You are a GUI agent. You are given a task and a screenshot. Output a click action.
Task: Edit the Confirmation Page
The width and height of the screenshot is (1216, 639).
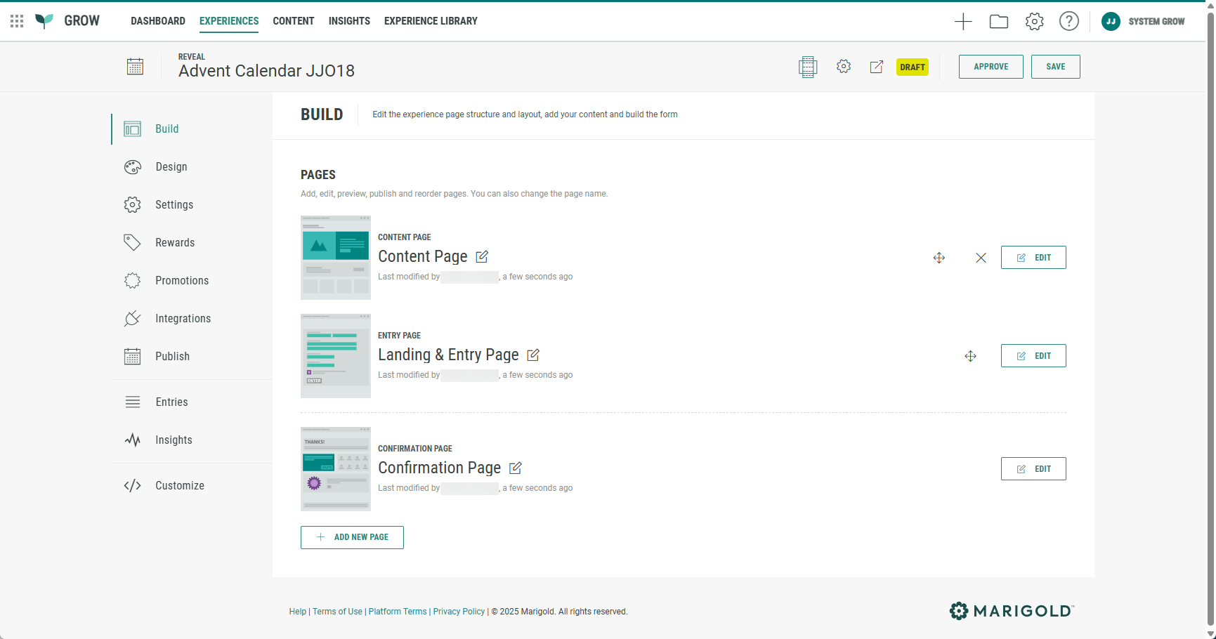(x=1033, y=469)
